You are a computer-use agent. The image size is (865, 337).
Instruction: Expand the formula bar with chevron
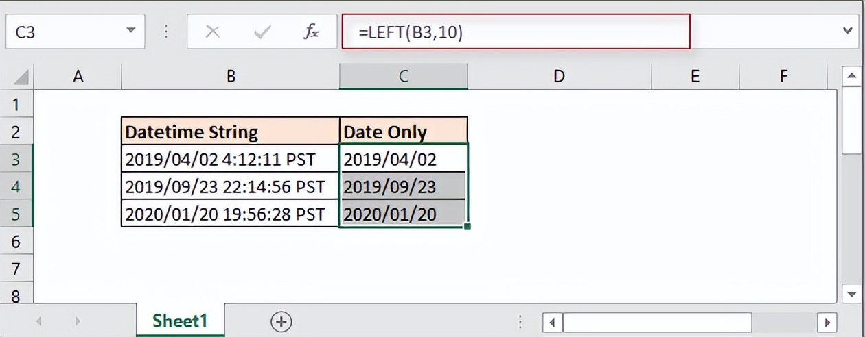click(846, 31)
